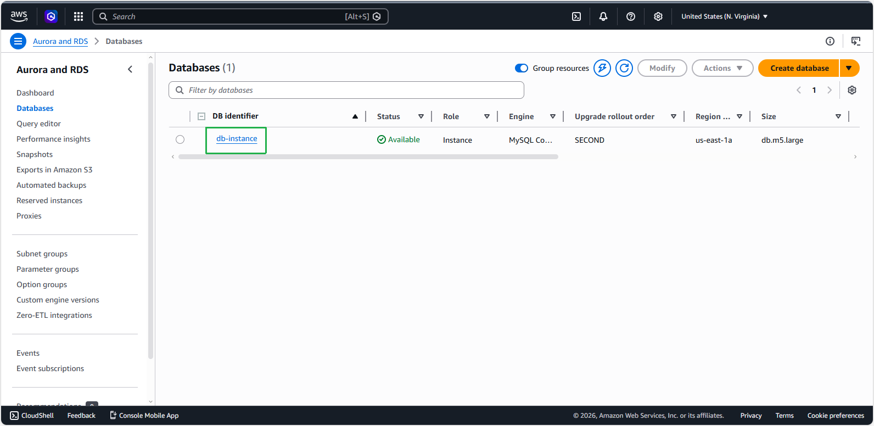Toggle the side navigation hamburger menu

tap(18, 41)
